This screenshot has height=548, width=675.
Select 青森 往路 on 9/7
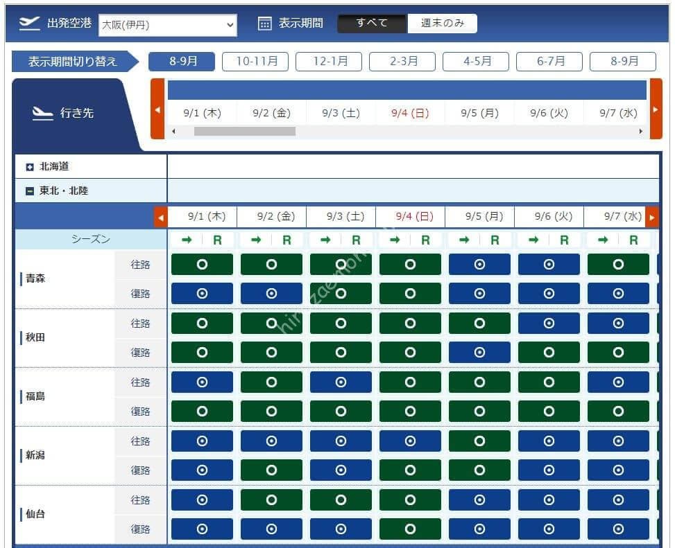[x=618, y=265]
